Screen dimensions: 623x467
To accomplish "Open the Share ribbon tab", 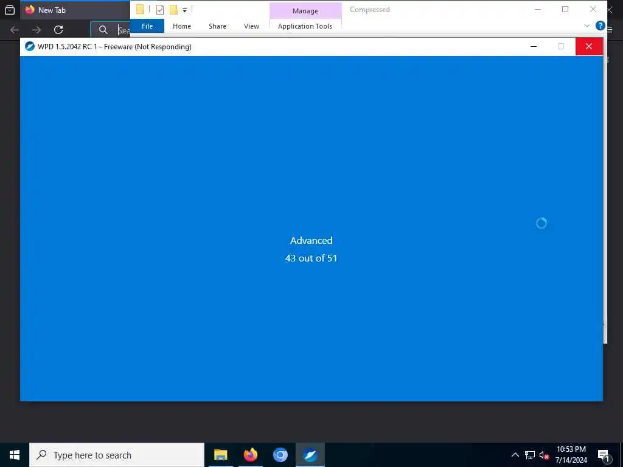I will 217,26.
